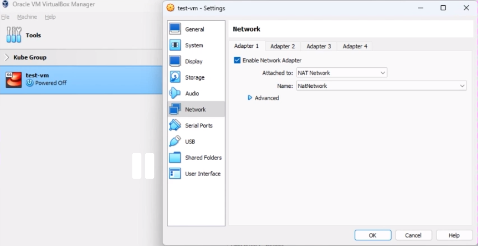Select Display in the settings list
Viewport: 478px width, 246px height.
click(x=196, y=61)
